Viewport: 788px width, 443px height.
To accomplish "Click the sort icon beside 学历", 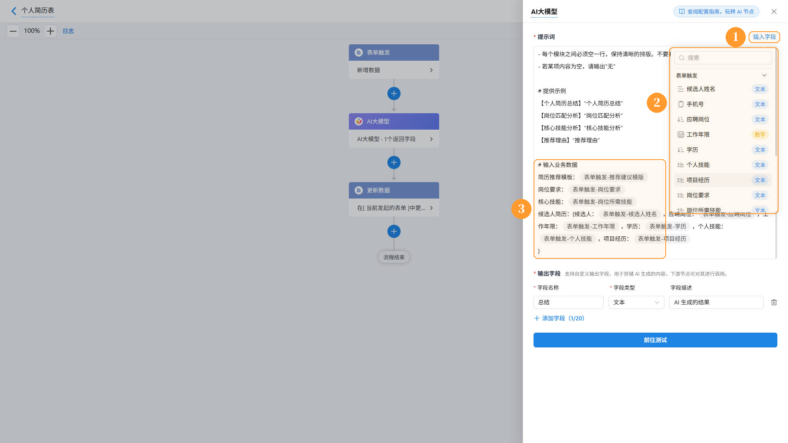I will (x=681, y=150).
